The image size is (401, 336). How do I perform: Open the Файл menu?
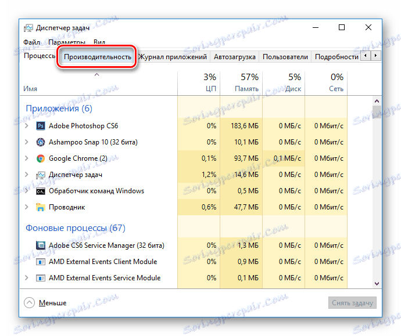tap(32, 42)
